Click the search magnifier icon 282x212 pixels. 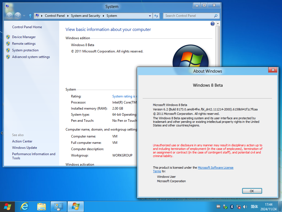click(x=216, y=16)
